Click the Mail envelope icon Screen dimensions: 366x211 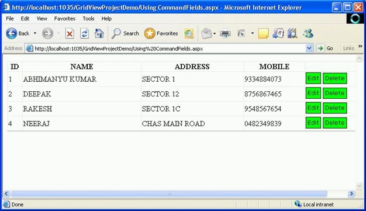[x=206, y=34]
